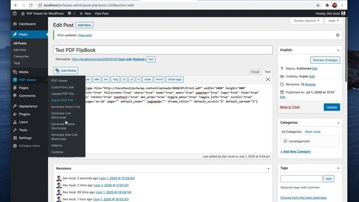Click Choose from the most used tags
This screenshot has height=202, width=359.
(x=303, y=198)
